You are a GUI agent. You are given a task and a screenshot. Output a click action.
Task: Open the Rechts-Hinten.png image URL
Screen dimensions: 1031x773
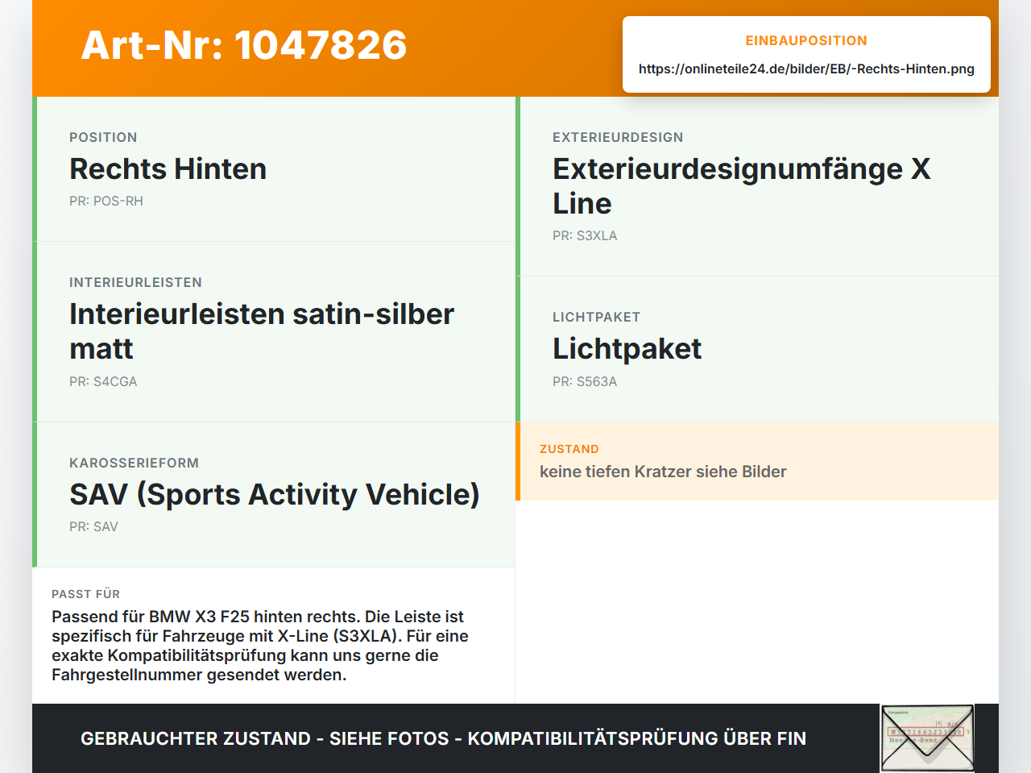pyautogui.click(x=806, y=69)
